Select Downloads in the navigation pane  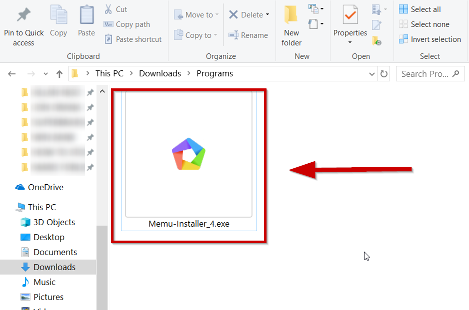pyautogui.click(x=48, y=267)
